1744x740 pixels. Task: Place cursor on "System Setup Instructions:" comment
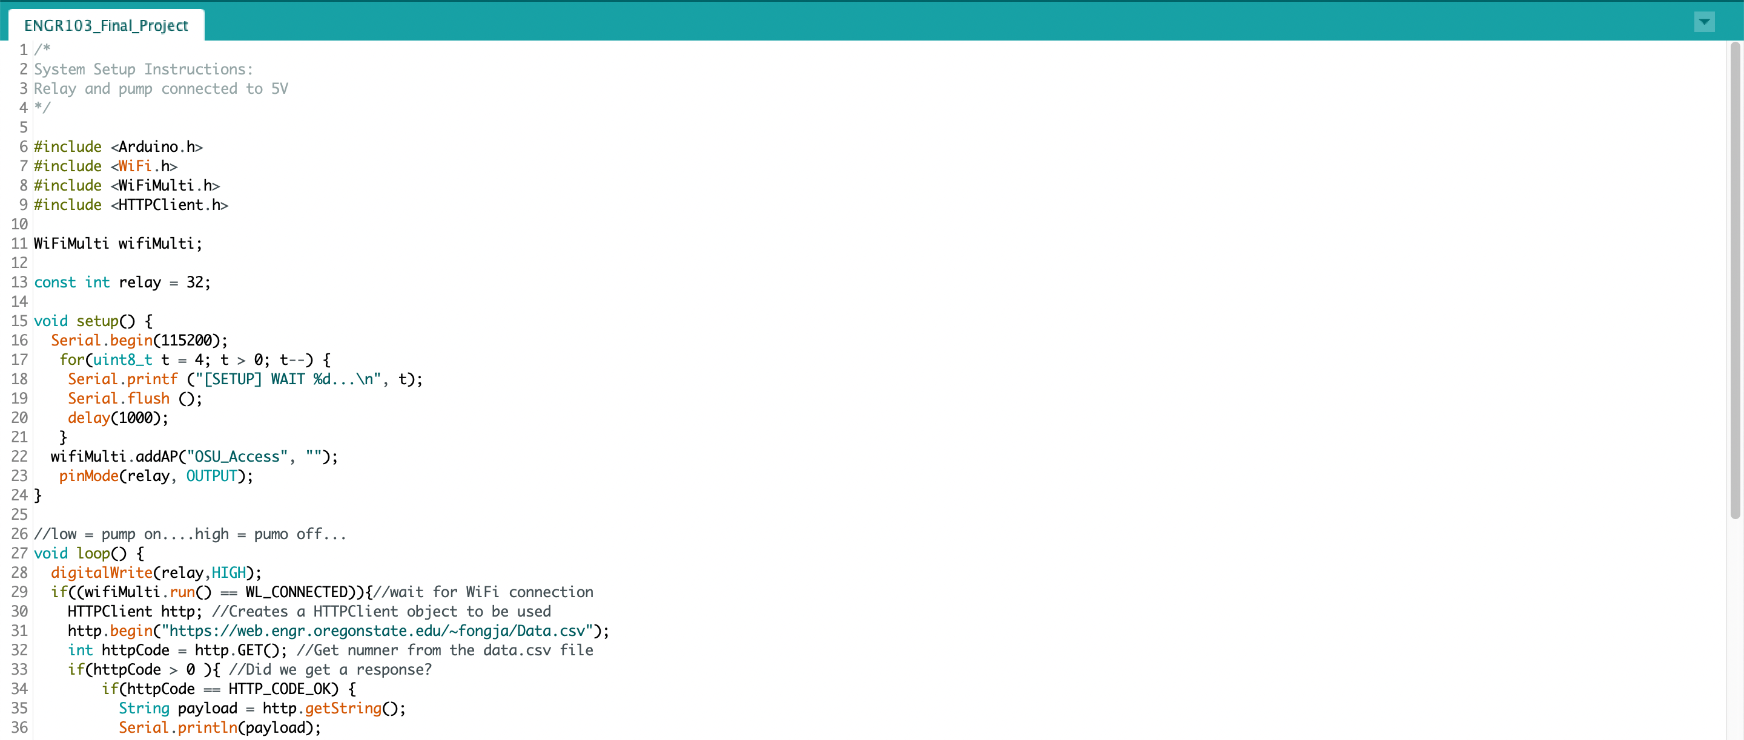143,69
